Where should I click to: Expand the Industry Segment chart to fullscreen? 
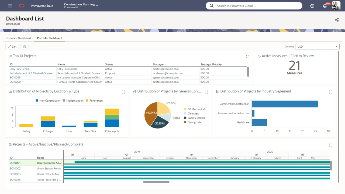click(331, 92)
